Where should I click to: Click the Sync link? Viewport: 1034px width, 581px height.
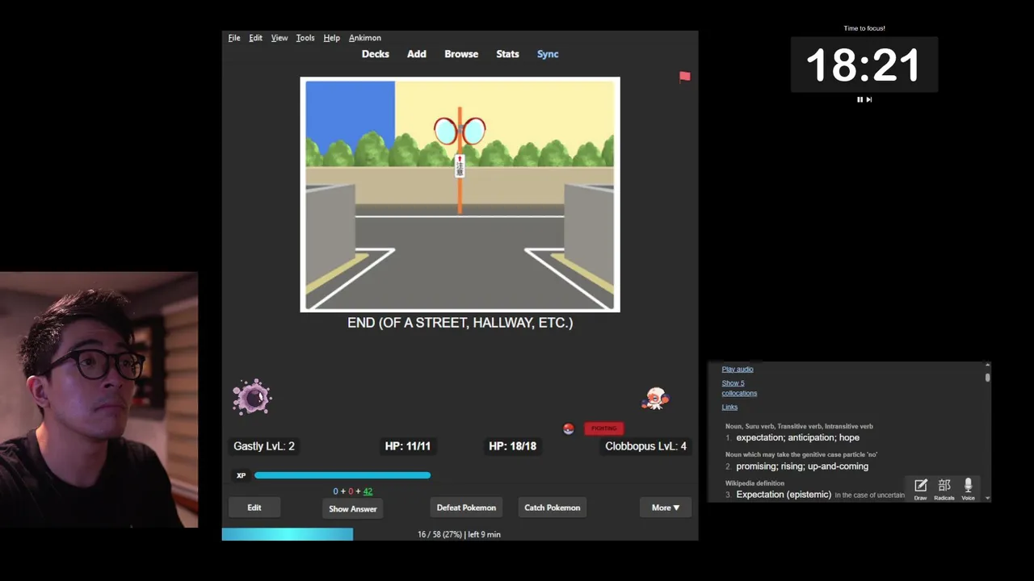tap(548, 54)
